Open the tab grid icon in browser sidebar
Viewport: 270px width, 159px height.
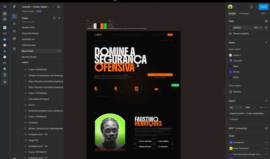(5, 13)
